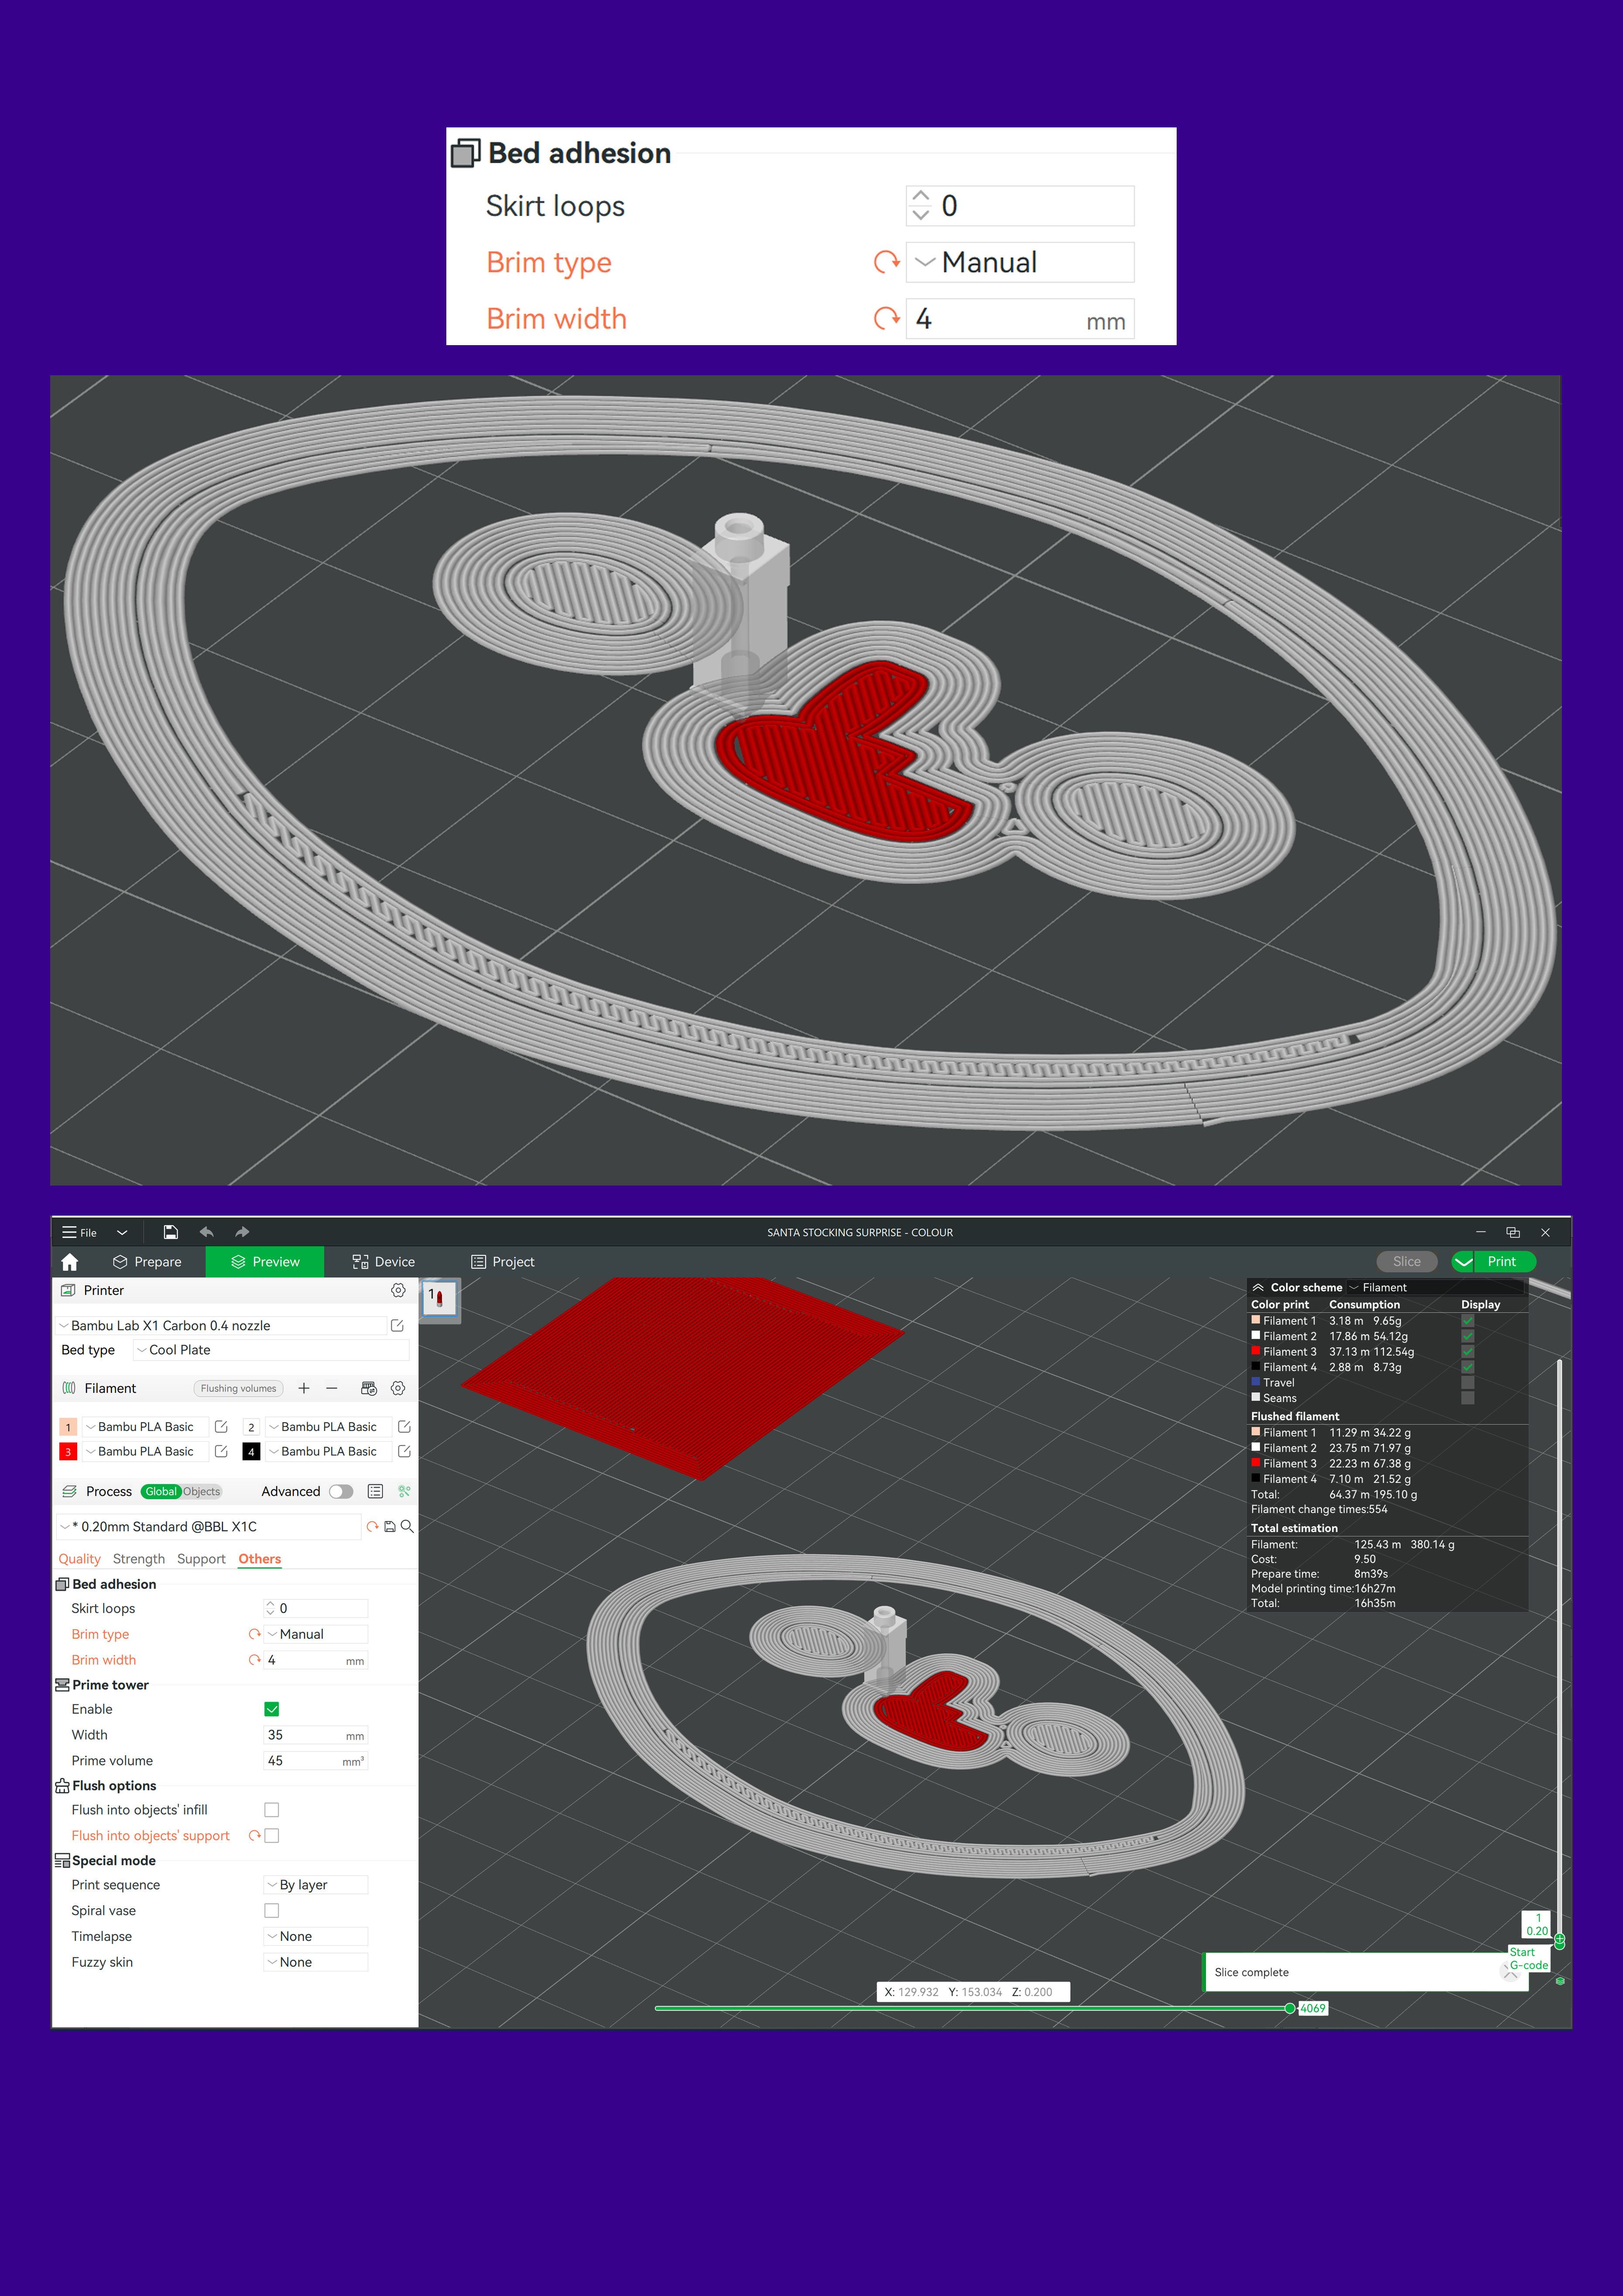This screenshot has width=1623, height=2296.
Task: Toggle Flush into objects' support checkbox
Action: 271,1836
